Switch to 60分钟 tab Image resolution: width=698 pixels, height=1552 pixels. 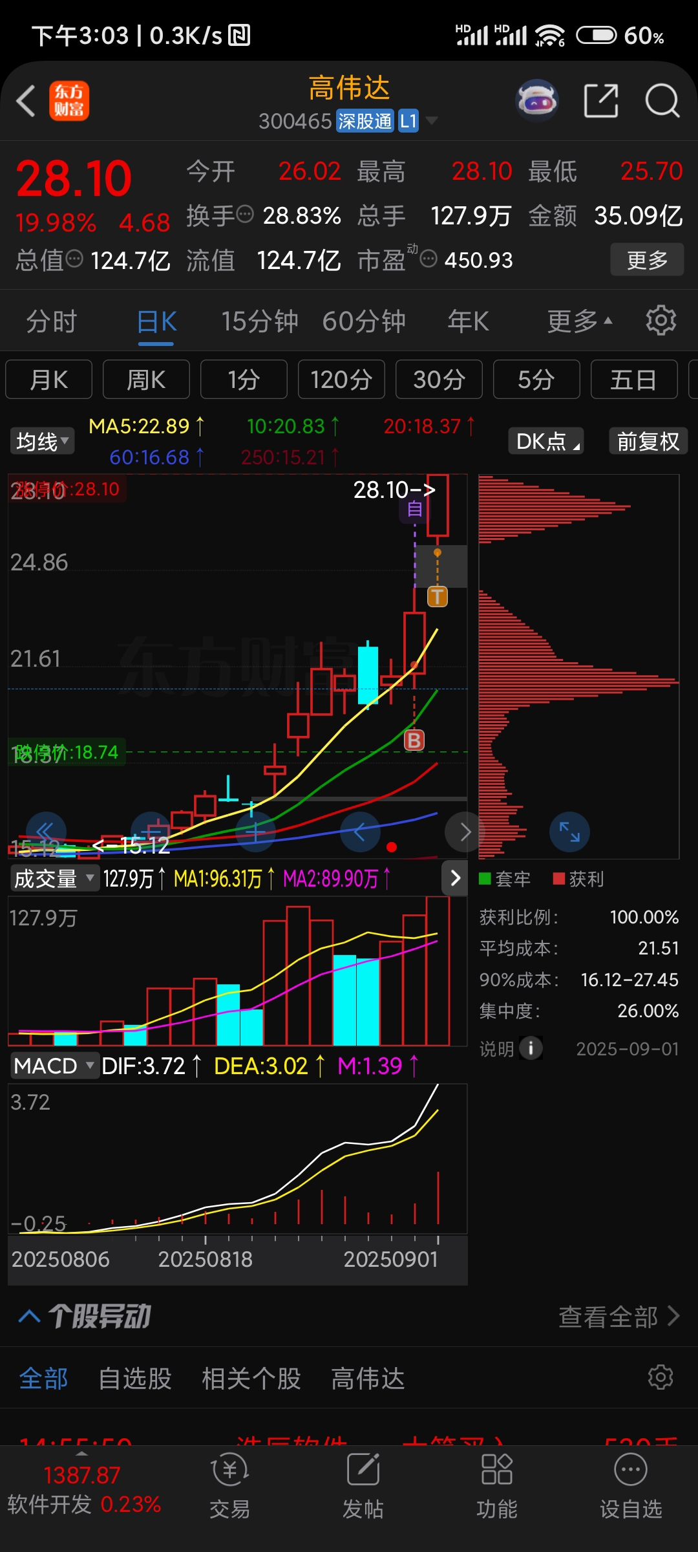364,321
